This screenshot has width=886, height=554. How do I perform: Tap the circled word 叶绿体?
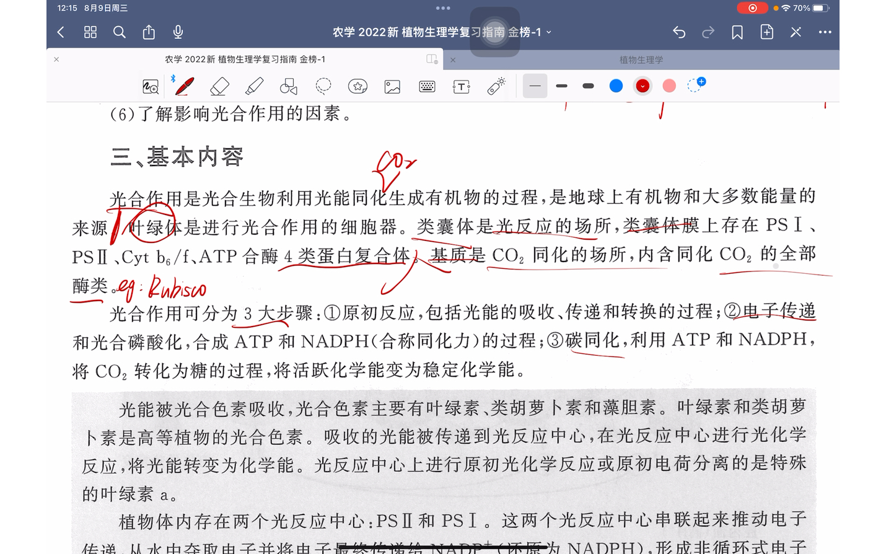(x=155, y=227)
